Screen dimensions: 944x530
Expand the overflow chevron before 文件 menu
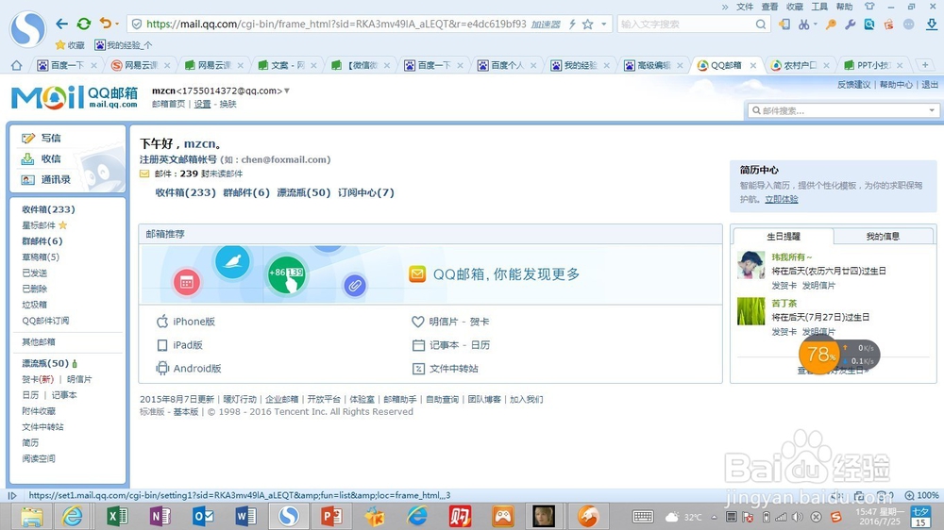coord(725,7)
